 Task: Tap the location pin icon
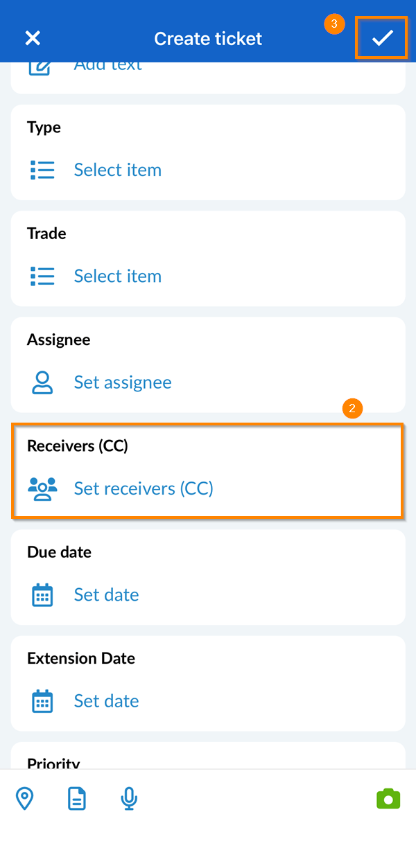25,799
